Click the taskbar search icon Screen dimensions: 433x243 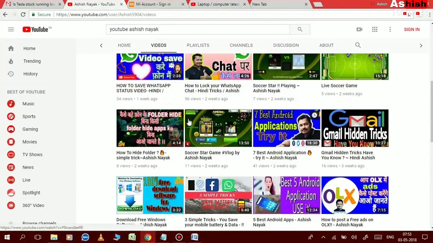[22, 237]
